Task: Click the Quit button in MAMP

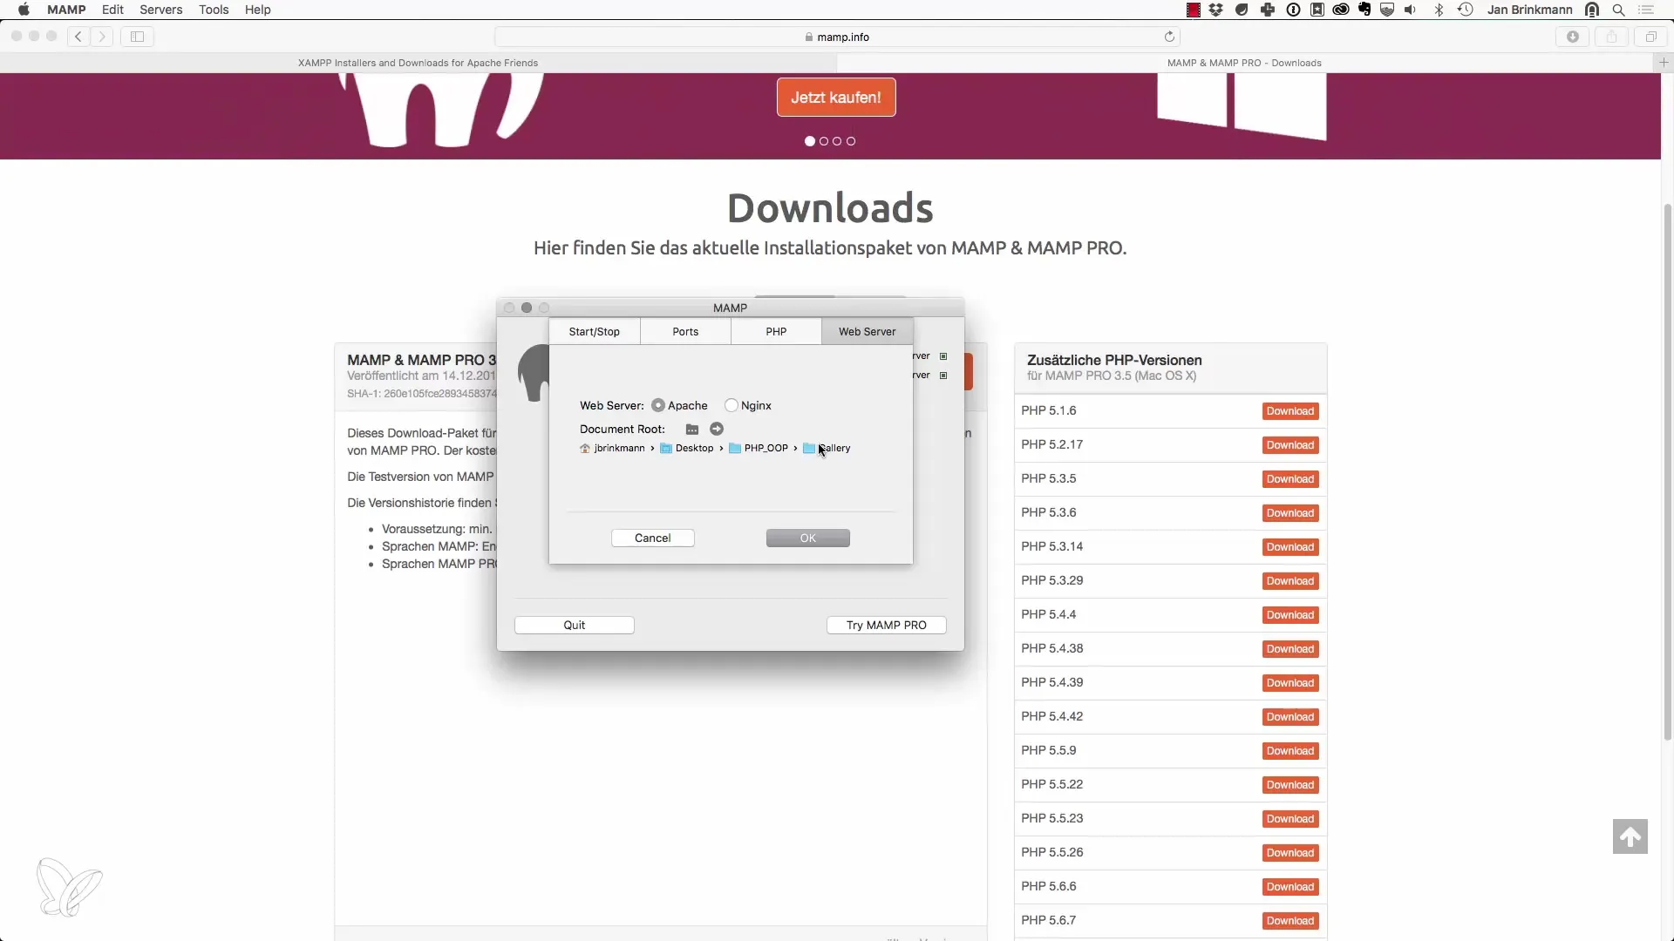Action: [575, 626]
